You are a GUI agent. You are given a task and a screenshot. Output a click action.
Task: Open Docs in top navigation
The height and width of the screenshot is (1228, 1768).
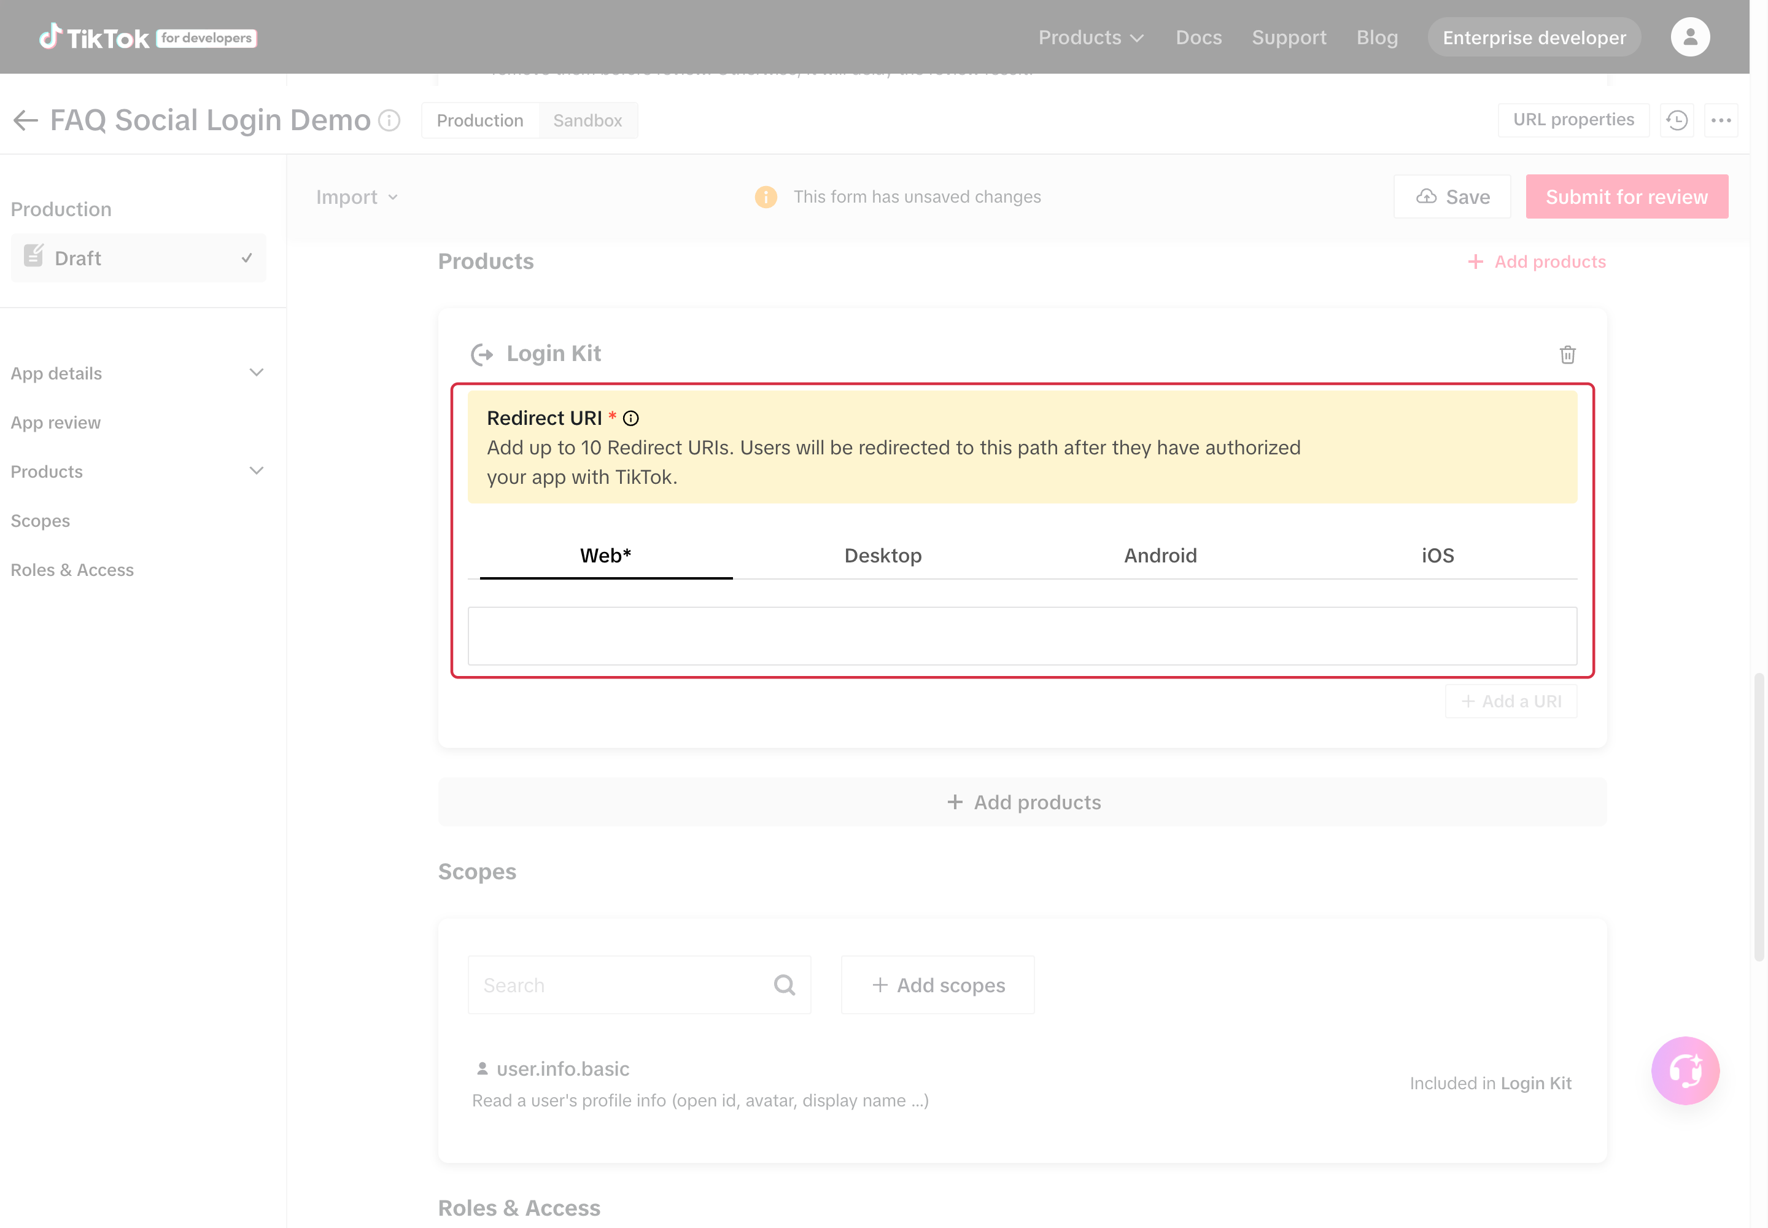coord(1198,37)
